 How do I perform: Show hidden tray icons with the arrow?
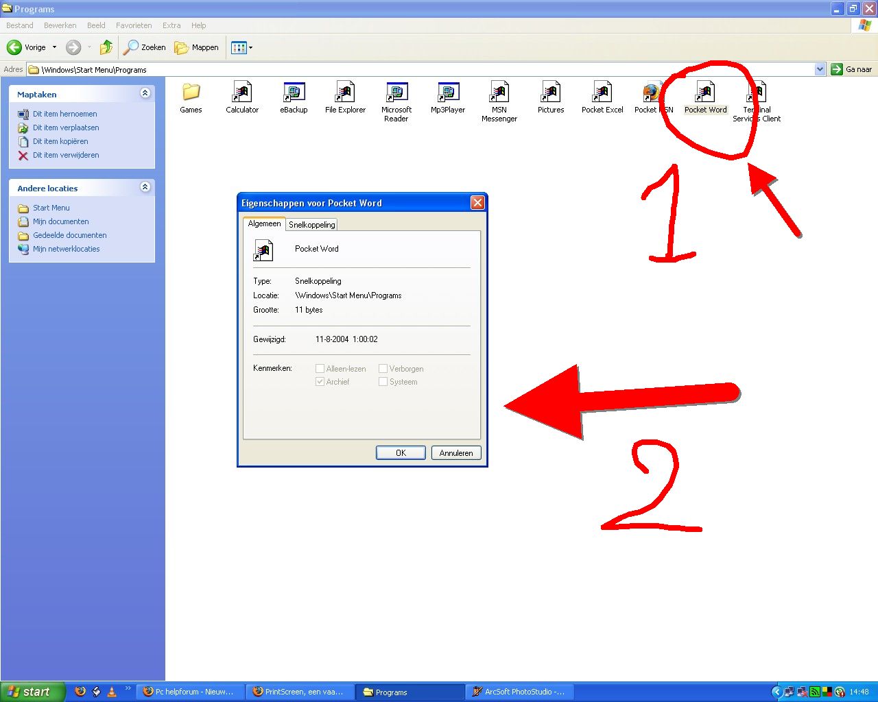776,692
